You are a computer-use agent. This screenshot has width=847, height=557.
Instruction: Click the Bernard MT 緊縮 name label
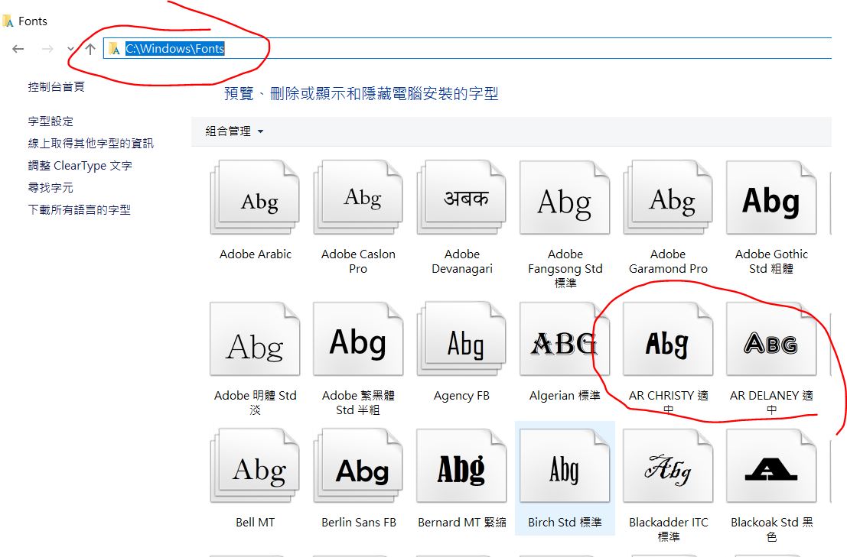pyautogui.click(x=462, y=523)
